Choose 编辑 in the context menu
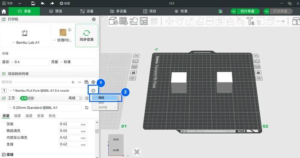Image resolution: width=300 pixels, height=158 pixels. (104, 98)
